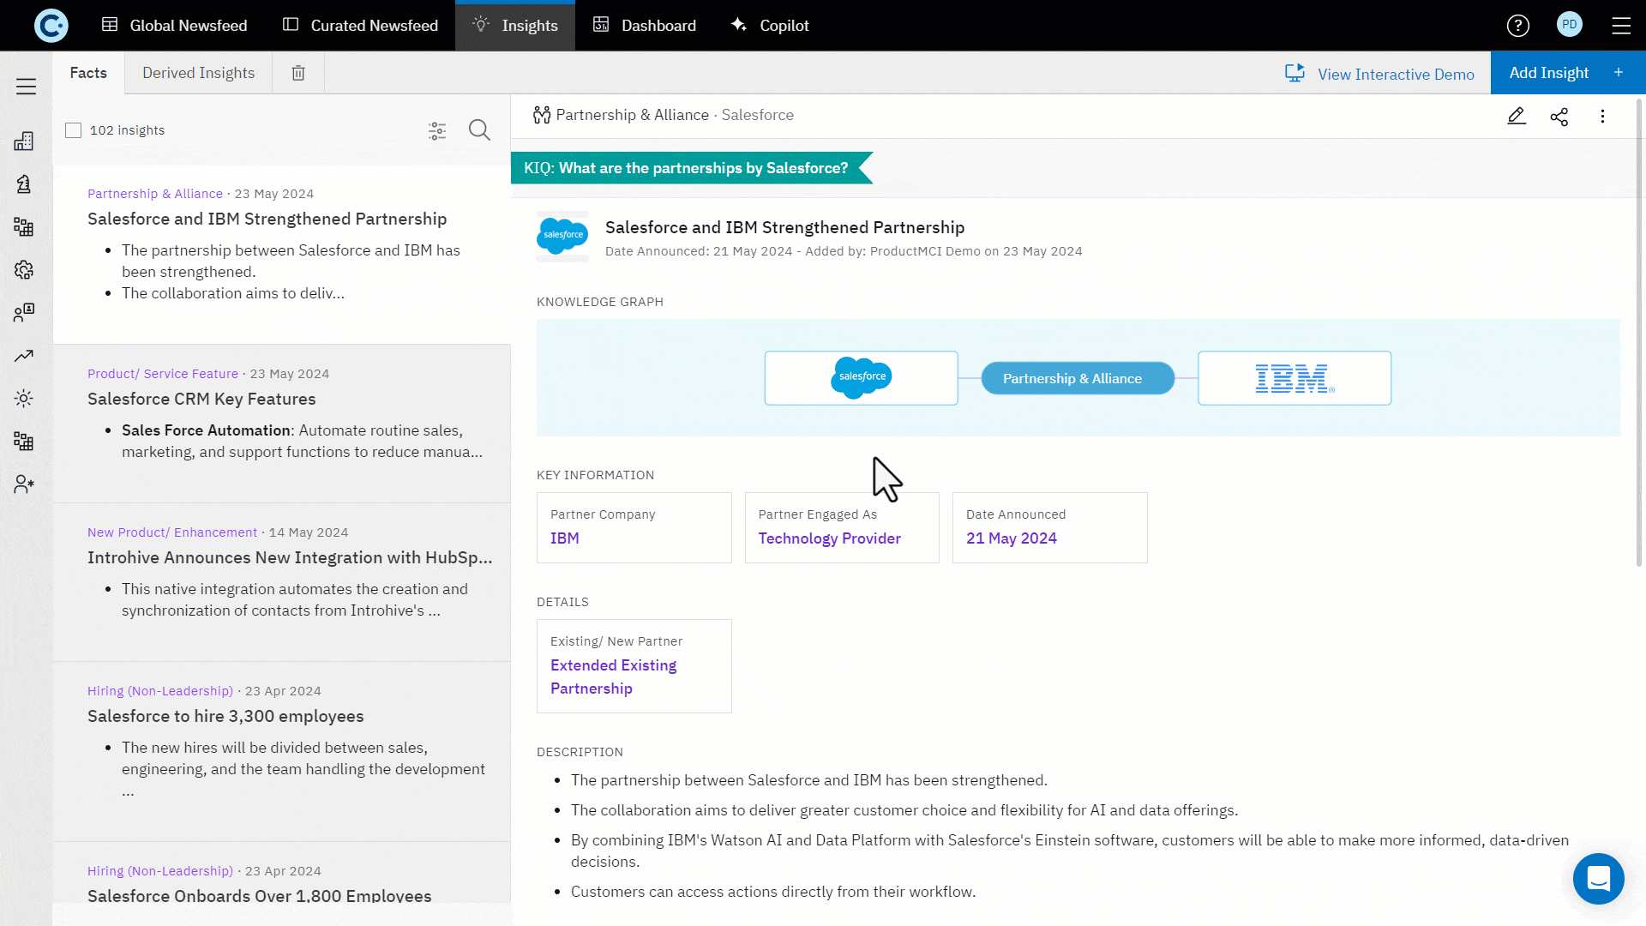Screen dimensions: 1646x926
Task: Open the sun-shaped insights sidebar icon
Action: (24, 399)
